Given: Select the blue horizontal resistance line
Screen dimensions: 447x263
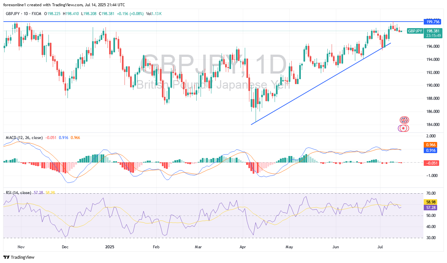Looking at the screenshot, I should click(213, 22).
